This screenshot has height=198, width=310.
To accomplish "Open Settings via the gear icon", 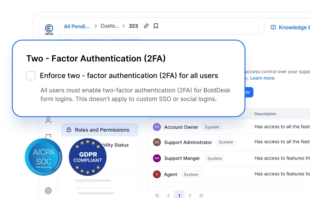I will 48,190.
